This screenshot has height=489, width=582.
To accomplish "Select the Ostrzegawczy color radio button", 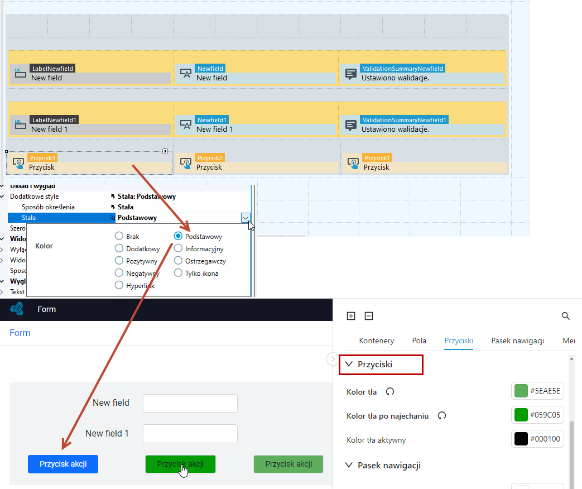I will click(178, 261).
